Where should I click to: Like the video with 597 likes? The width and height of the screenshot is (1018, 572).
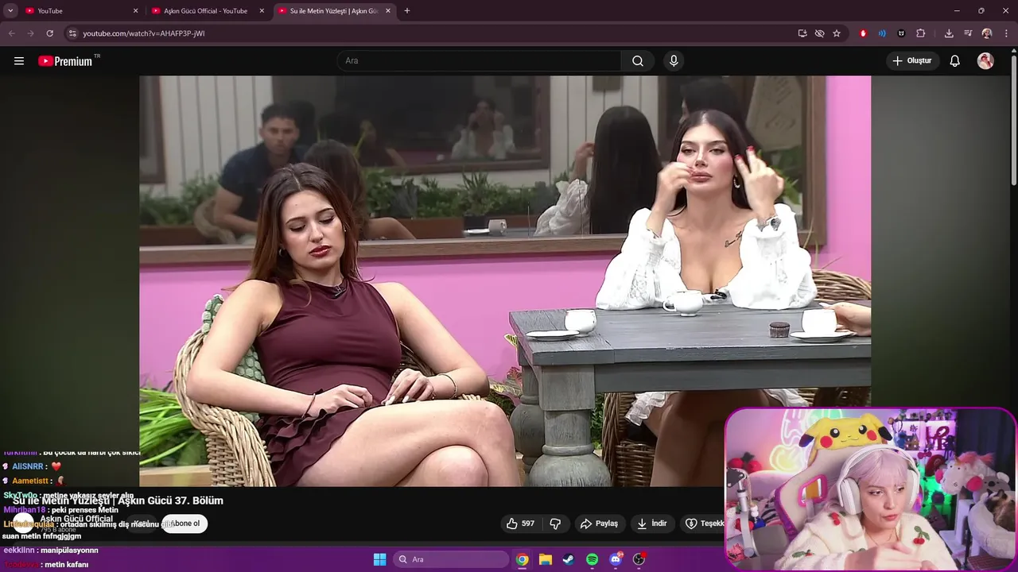522,524
